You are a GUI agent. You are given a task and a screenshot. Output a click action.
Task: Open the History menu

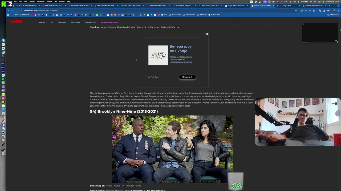[x=32, y=2]
